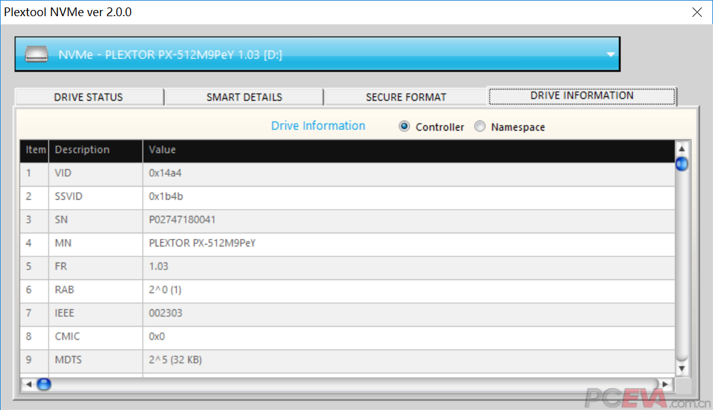713x410 pixels.
Task: Click the horizontal scrollbar blue thumb
Action: click(44, 384)
